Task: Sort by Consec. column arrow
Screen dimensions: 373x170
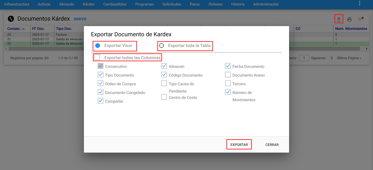Action: coord(23,29)
